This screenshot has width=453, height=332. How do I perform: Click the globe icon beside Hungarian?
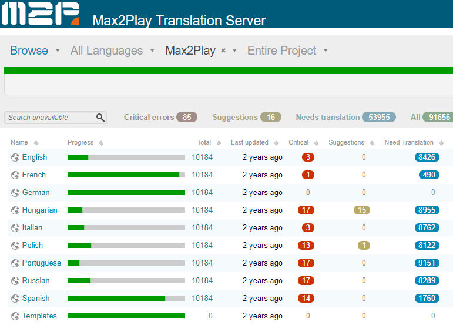(15, 210)
